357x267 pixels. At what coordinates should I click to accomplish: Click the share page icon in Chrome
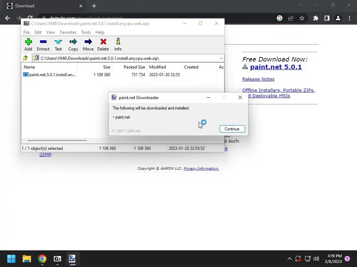(291, 18)
